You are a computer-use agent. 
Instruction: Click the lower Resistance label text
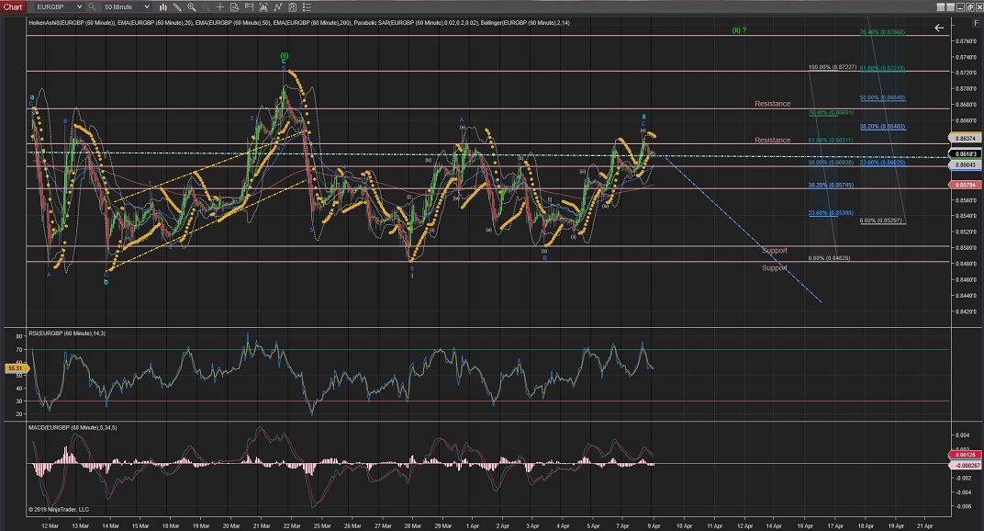pyautogui.click(x=773, y=141)
